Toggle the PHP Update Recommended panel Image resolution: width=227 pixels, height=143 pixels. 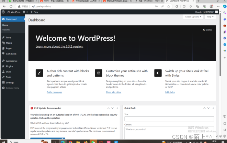pyautogui.click(x=117, y=108)
